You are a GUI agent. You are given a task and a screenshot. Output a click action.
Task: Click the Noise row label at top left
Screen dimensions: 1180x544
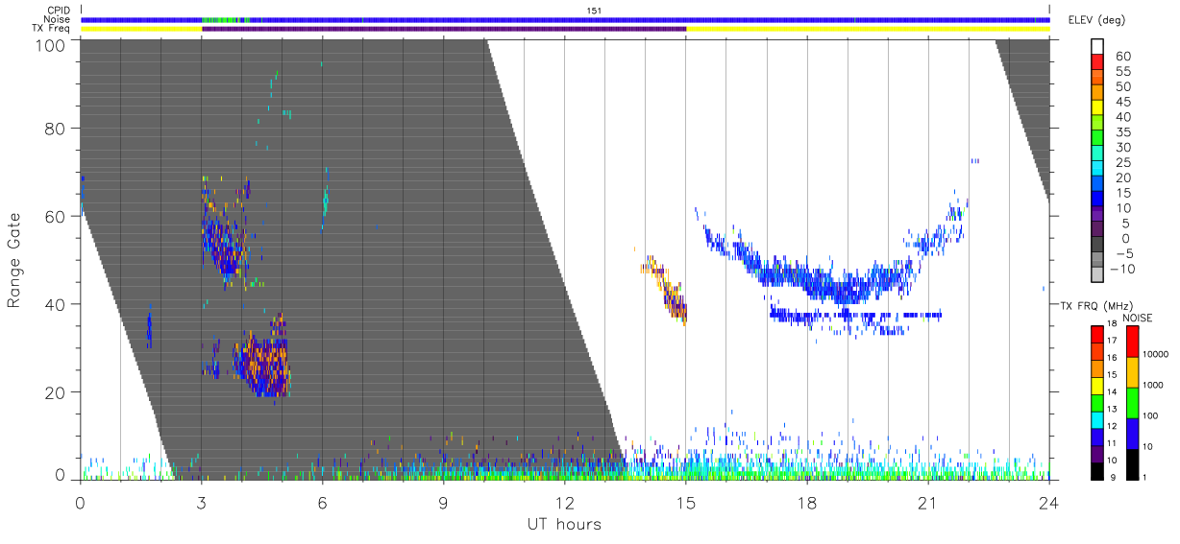click(55, 19)
